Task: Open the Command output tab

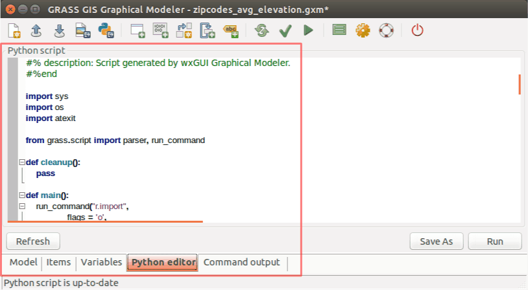Action: (242, 263)
